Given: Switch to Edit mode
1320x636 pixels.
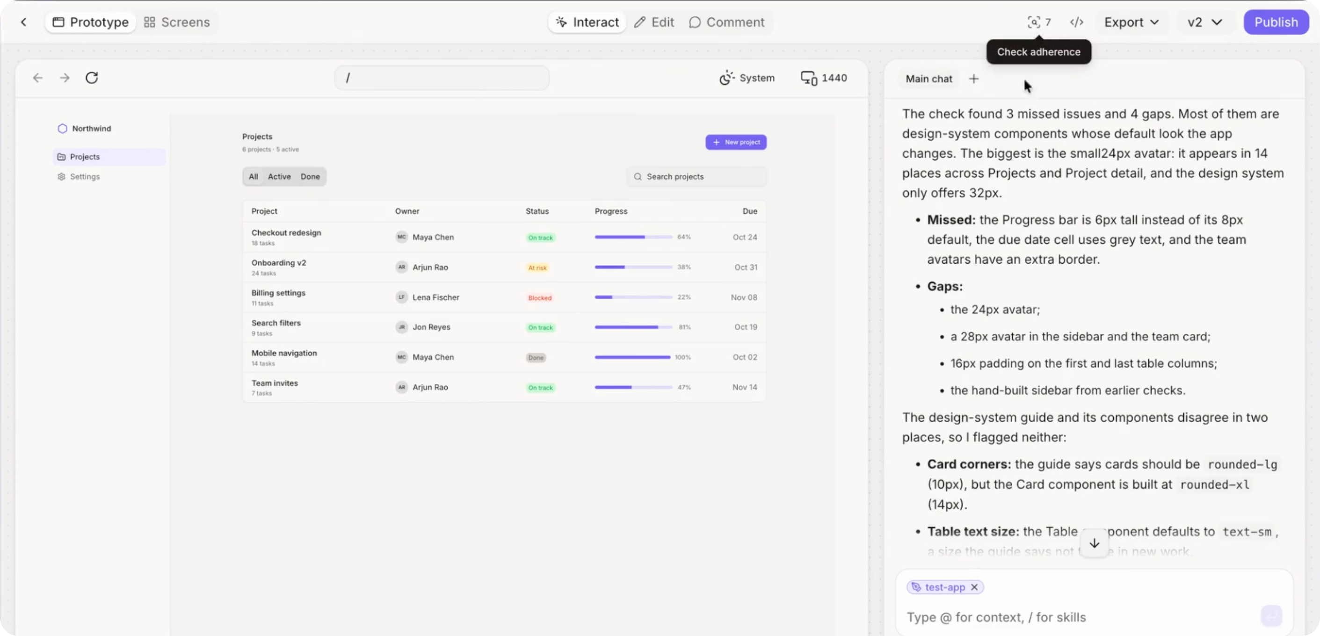Looking at the screenshot, I should [654, 22].
